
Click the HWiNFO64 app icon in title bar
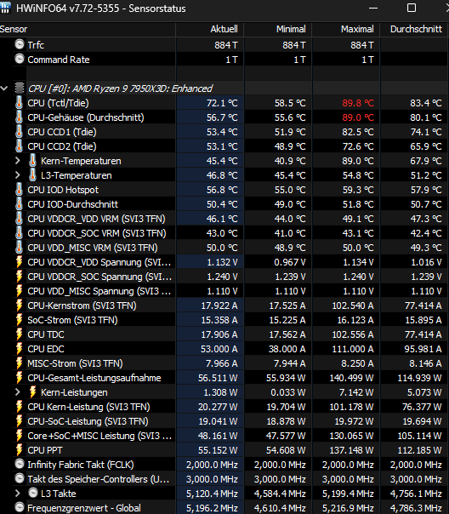click(x=5, y=7)
